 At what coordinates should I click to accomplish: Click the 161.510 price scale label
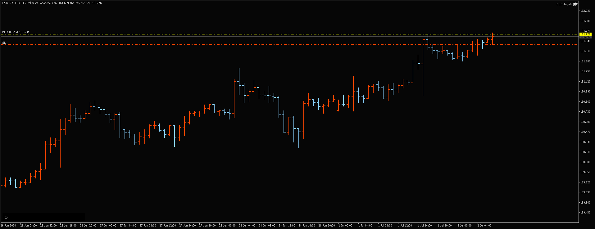pyautogui.click(x=585, y=51)
